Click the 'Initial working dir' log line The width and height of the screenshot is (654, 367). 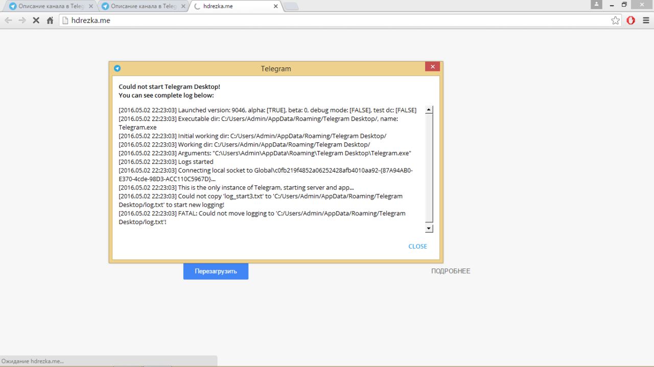(252, 136)
